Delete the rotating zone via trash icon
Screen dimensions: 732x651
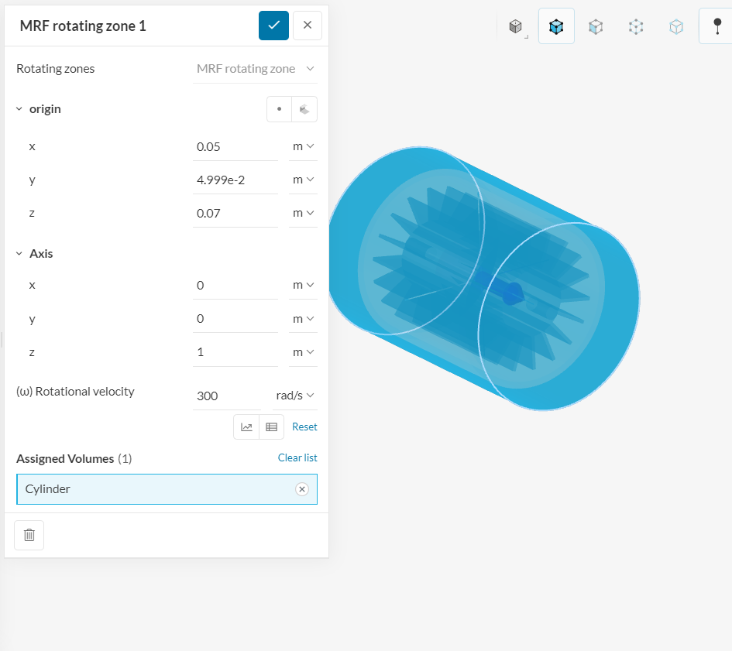(29, 535)
